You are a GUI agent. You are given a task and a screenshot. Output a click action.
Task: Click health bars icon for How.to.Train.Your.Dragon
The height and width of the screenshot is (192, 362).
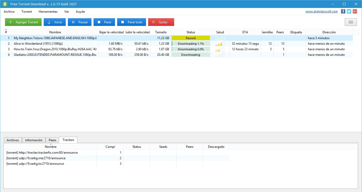[220, 49]
